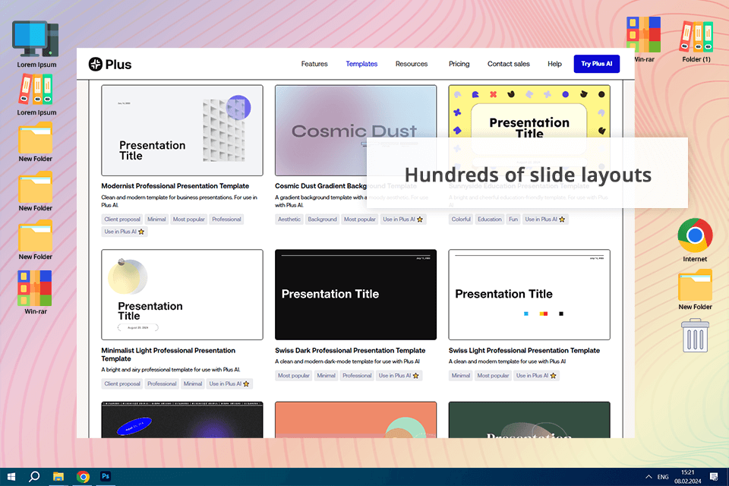The height and width of the screenshot is (486, 729).
Task: Click the ENG language indicator
Action: [663, 477]
